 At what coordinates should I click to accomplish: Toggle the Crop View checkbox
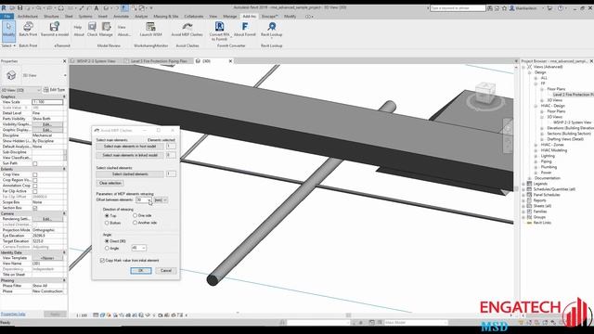(x=35, y=174)
